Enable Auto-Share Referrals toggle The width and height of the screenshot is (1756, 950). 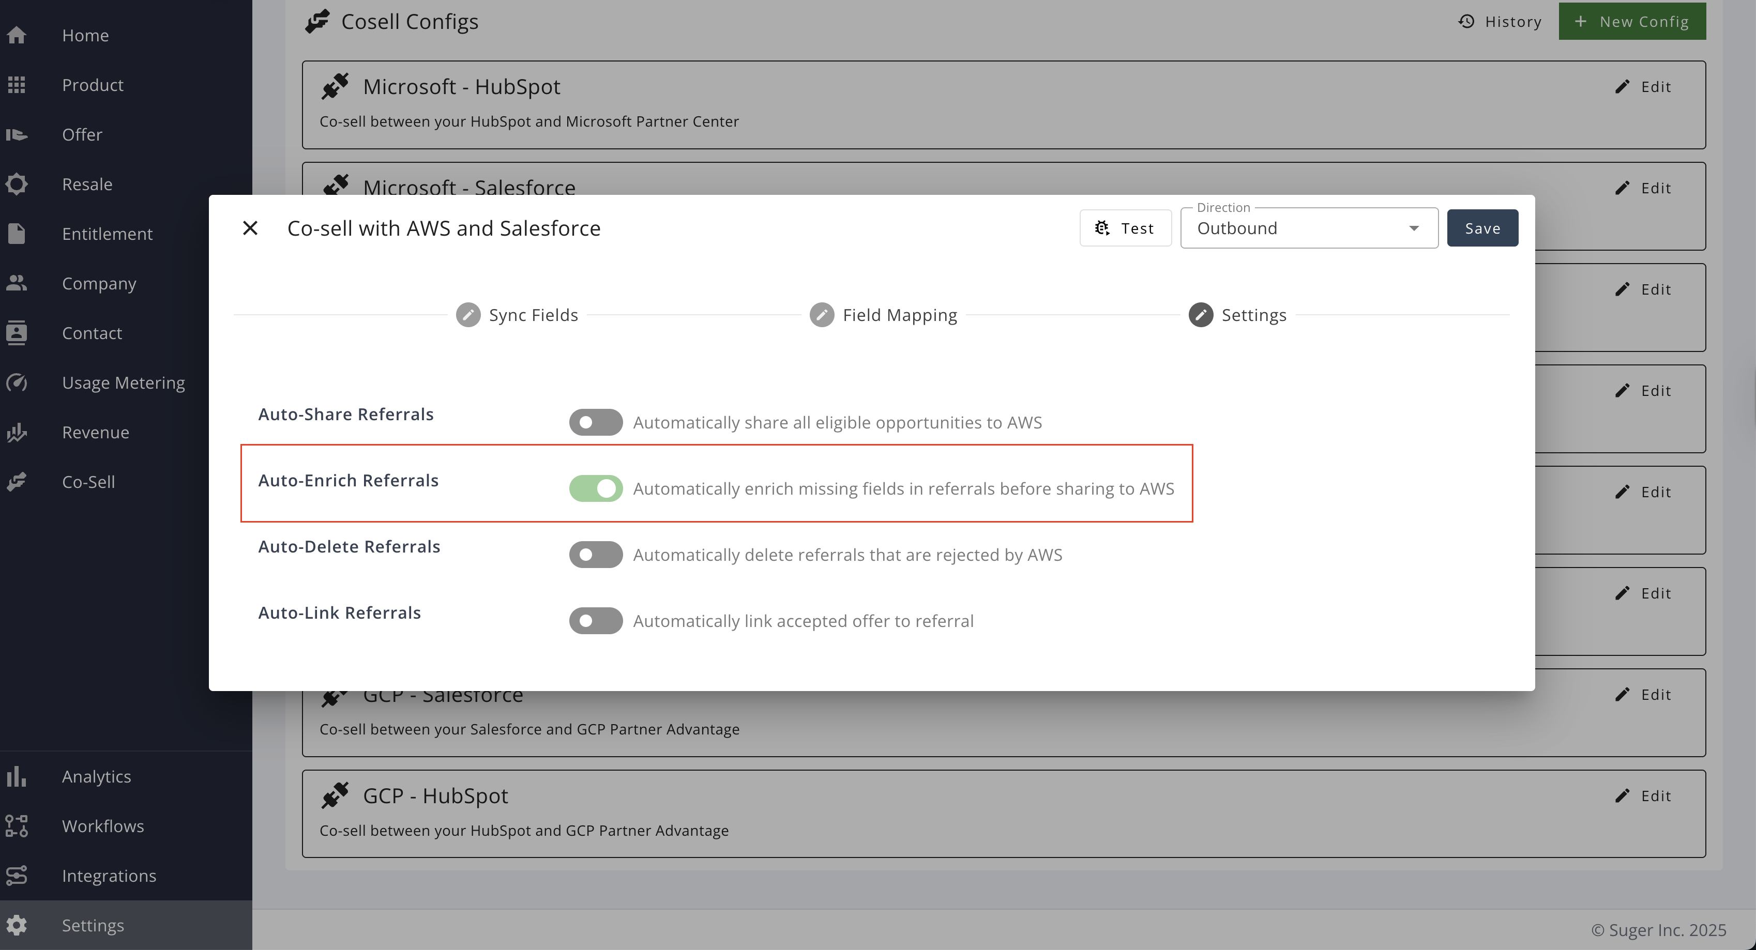[x=595, y=422]
